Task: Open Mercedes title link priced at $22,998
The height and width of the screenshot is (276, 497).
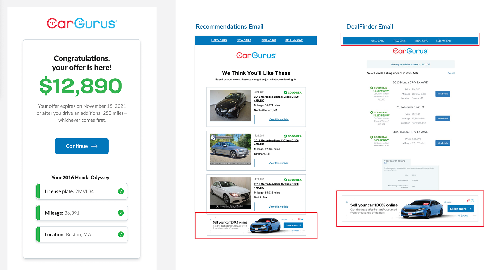Action: coord(276,186)
